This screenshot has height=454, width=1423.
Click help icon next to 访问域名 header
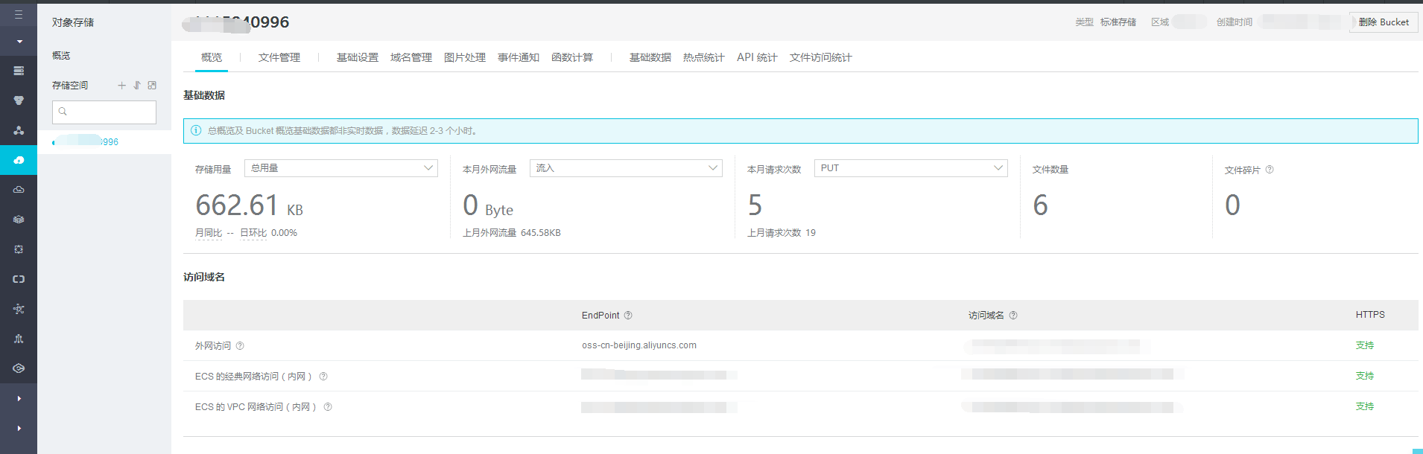pyautogui.click(x=1013, y=316)
